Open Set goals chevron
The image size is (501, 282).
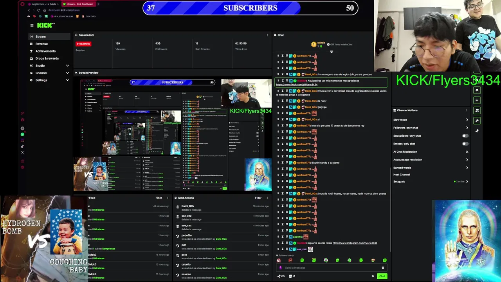pos(467,182)
